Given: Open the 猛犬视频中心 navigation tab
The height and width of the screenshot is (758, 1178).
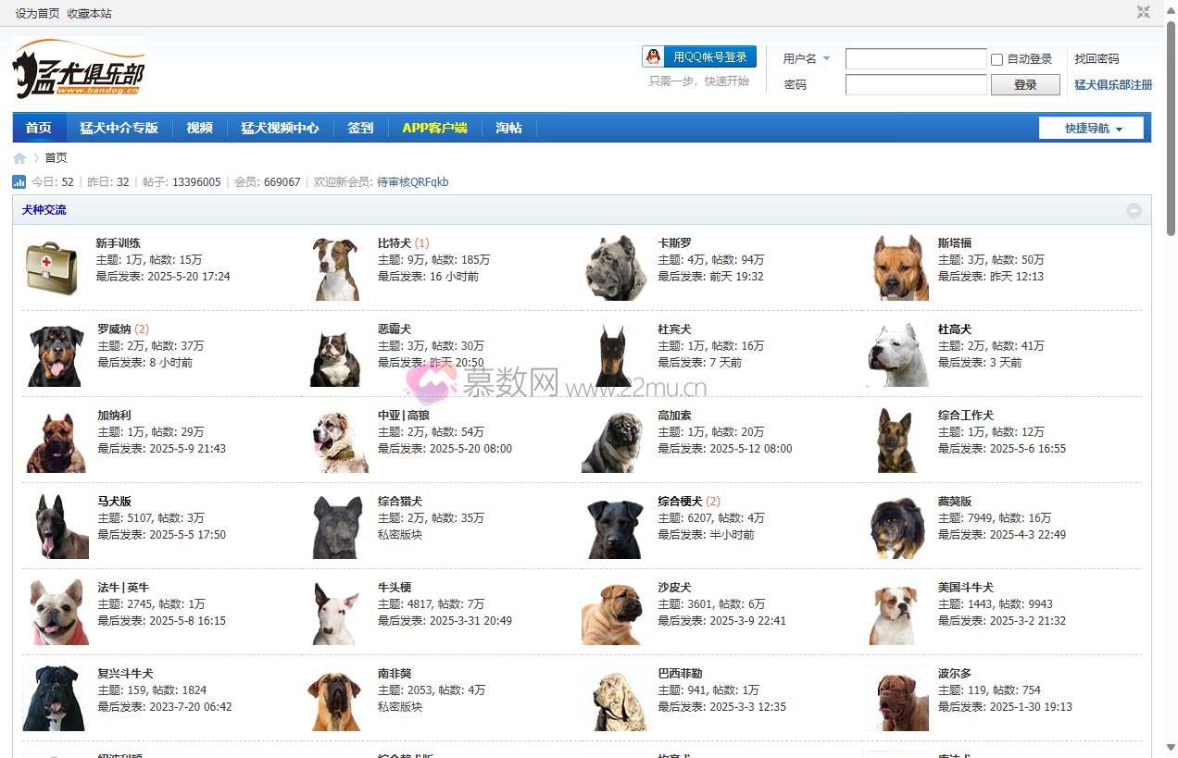Looking at the screenshot, I should pyautogui.click(x=282, y=128).
